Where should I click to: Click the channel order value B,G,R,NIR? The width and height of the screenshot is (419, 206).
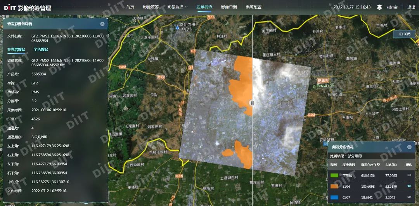coord(39,137)
